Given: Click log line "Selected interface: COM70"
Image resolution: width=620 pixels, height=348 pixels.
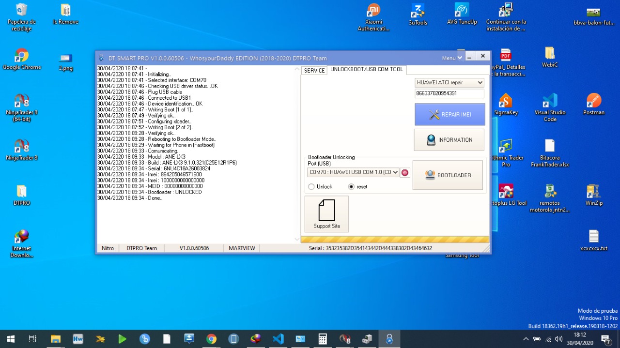Looking at the screenshot, I should (x=152, y=80).
